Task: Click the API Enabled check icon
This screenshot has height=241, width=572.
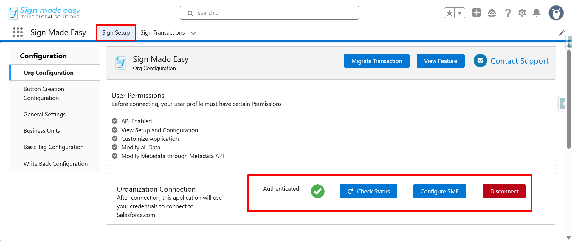Action: coord(114,121)
